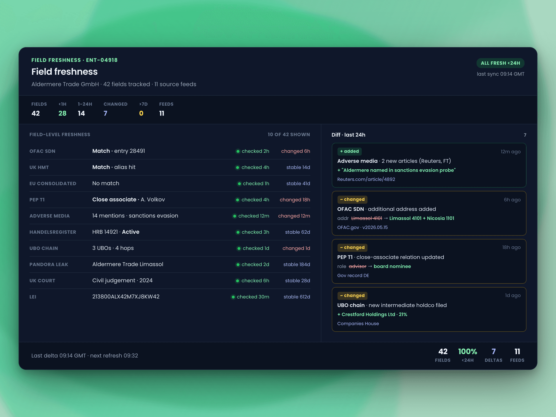Click the ~ changed badge on UBO chain card
The image size is (556, 417).
point(352,295)
